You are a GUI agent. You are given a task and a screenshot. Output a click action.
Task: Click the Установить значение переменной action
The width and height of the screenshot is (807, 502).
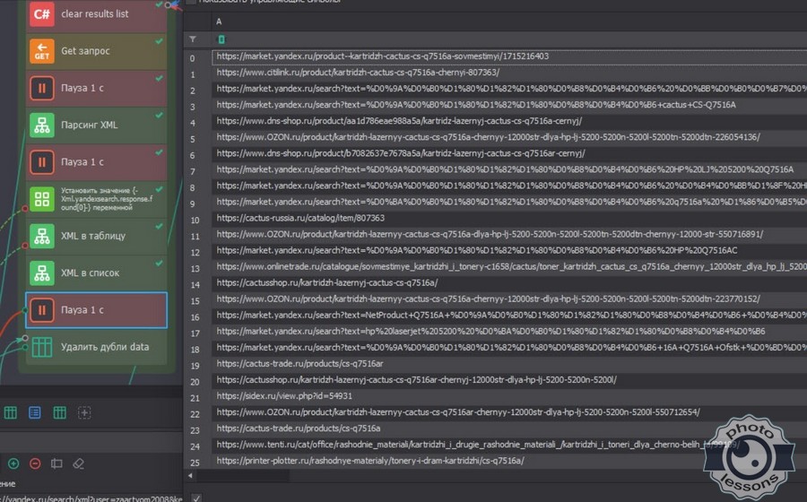96,199
